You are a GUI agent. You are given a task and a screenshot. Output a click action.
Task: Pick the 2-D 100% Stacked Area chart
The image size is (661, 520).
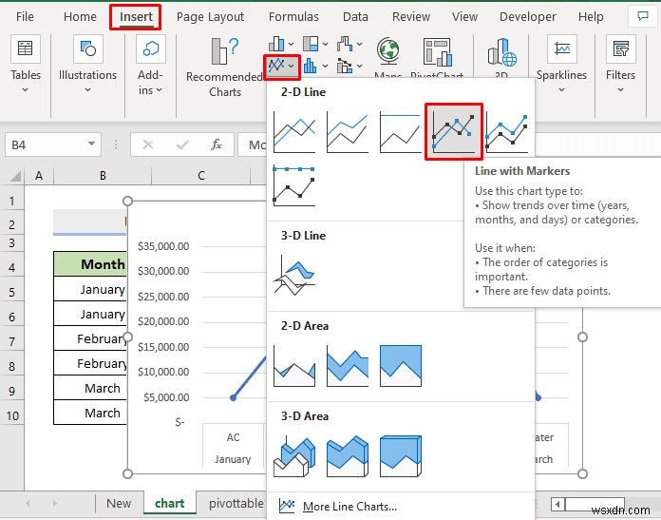[x=400, y=365]
